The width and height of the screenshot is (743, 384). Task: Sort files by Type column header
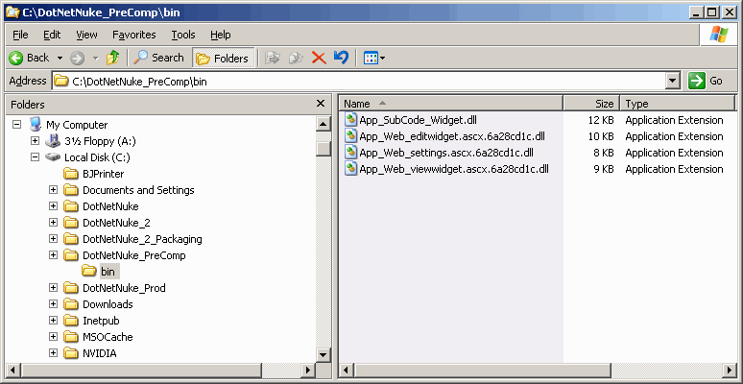click(x=677, y=104)
